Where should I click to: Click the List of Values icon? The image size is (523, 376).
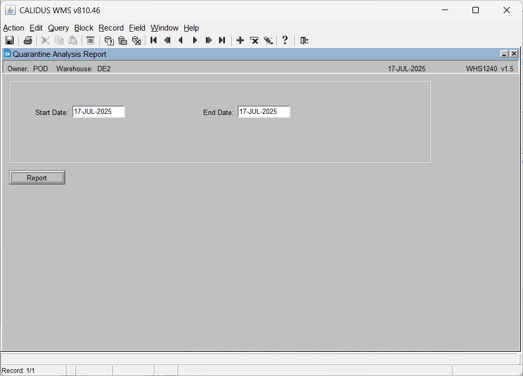point(91,41)
